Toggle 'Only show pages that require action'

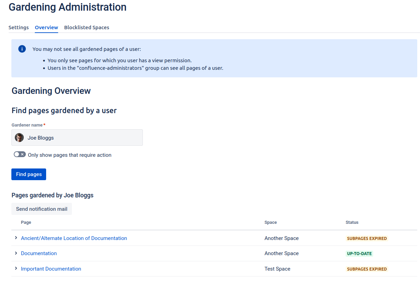pyautogui.click(x=20, y=155)
